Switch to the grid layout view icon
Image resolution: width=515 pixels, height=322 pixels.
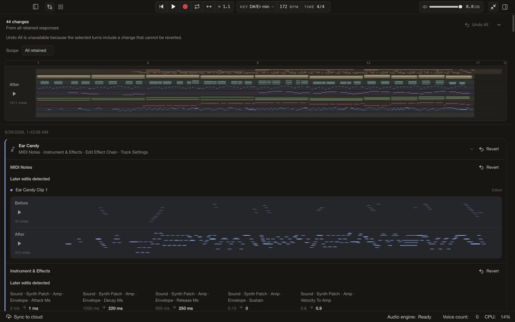click(x=61, y=7)
